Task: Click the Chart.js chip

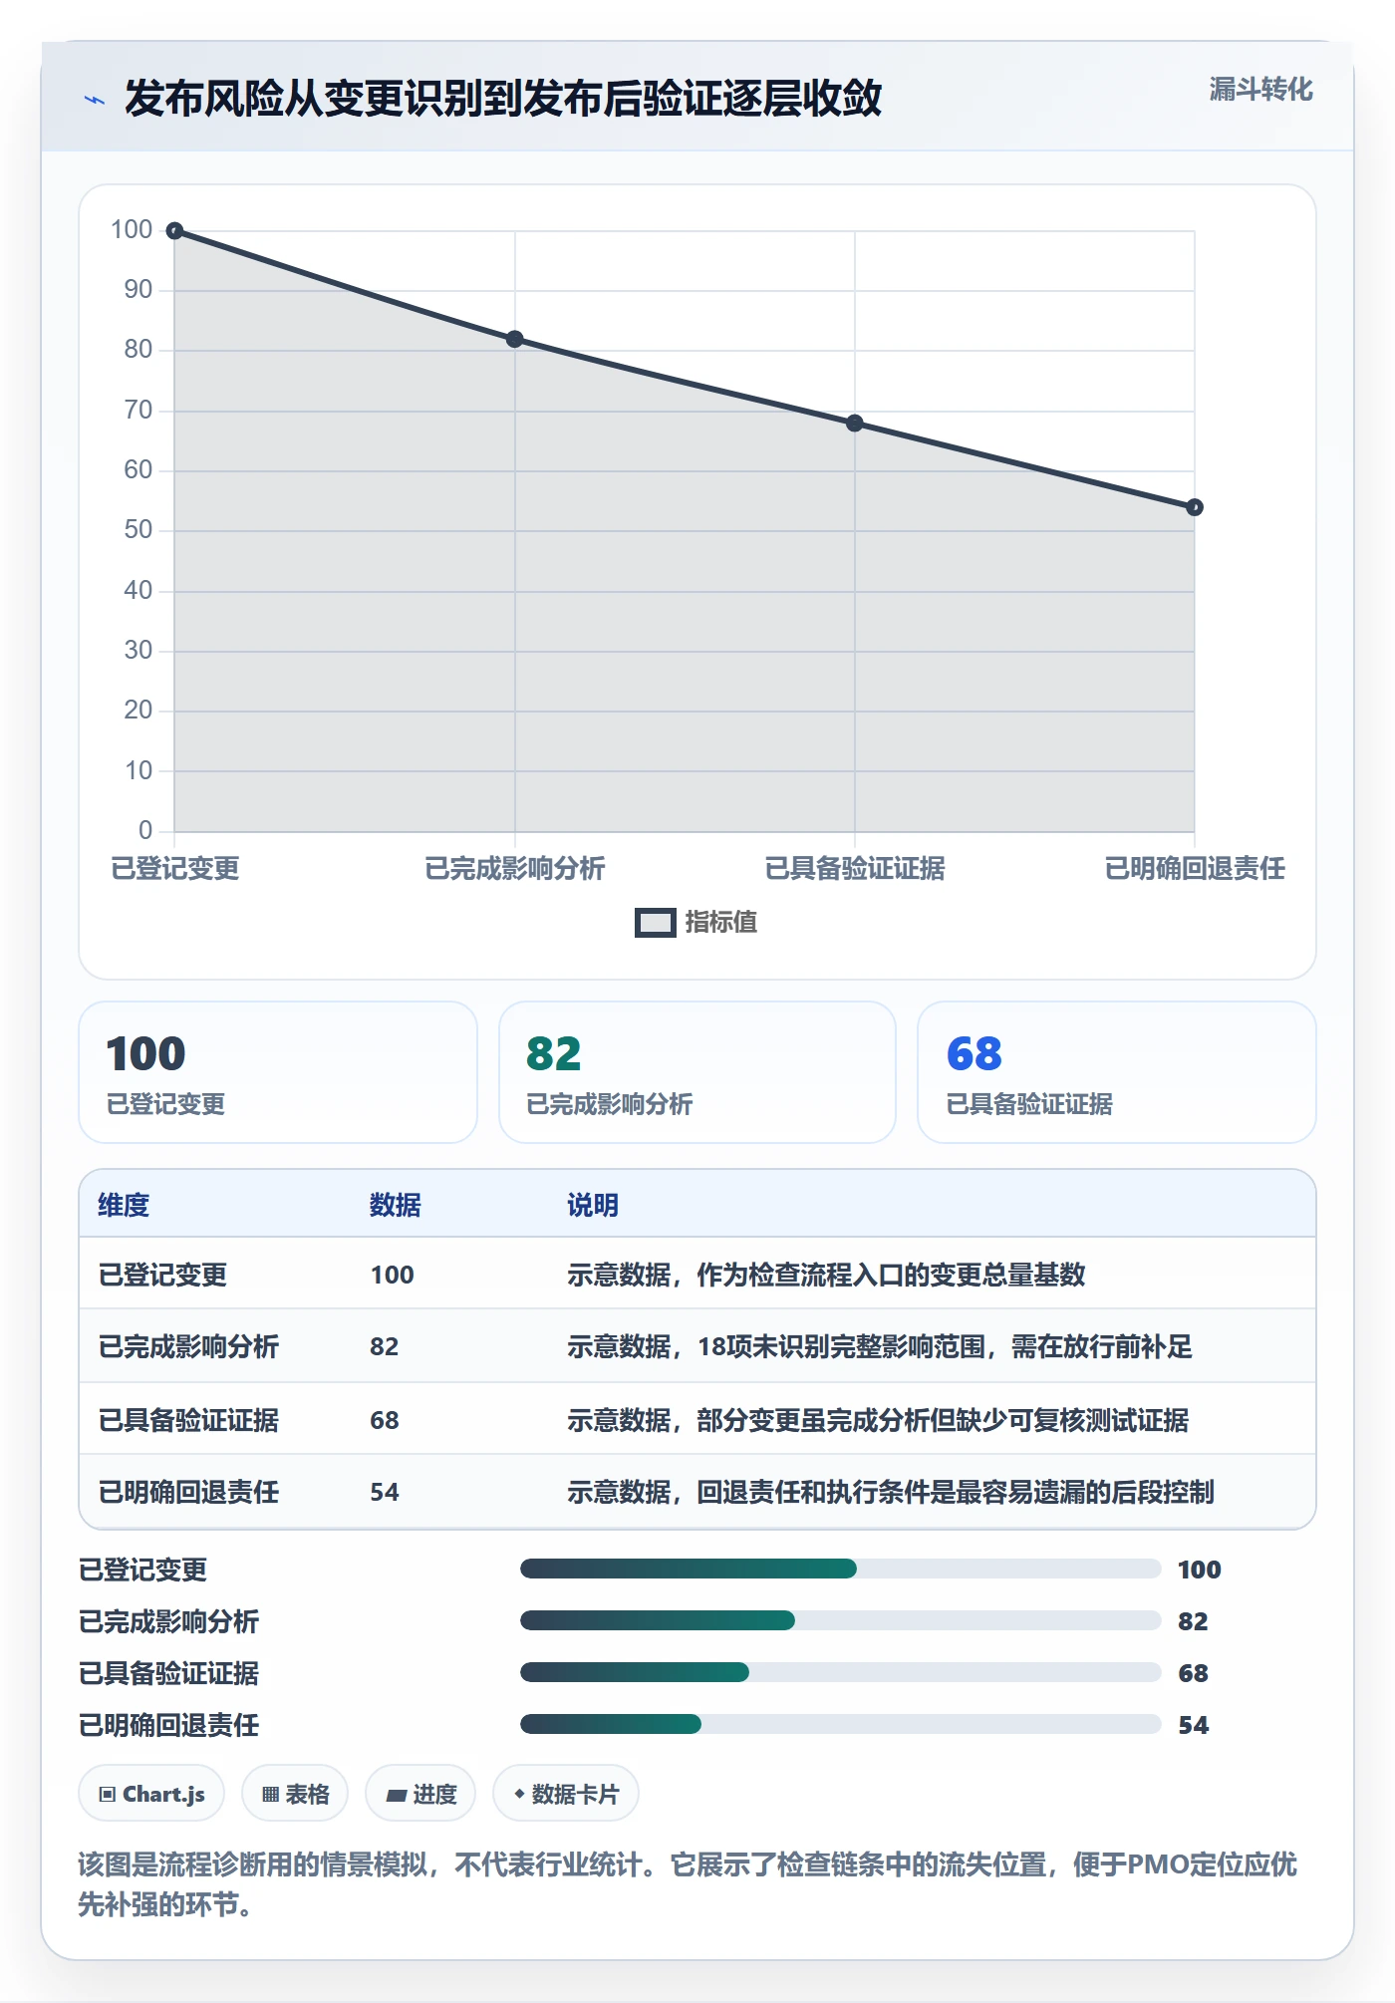Action: 151,1794
